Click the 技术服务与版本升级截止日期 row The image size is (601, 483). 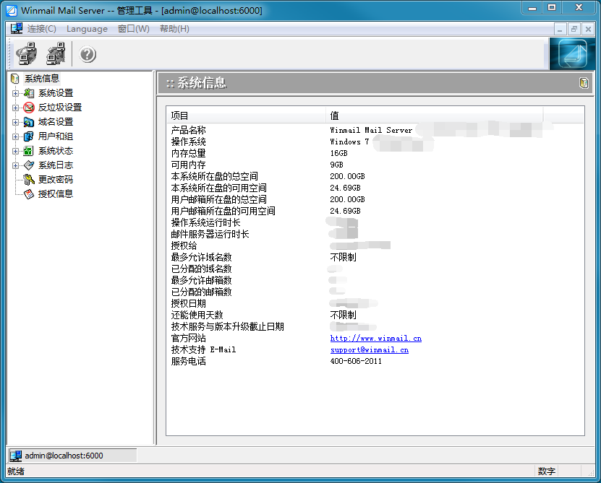click(375, 326)
